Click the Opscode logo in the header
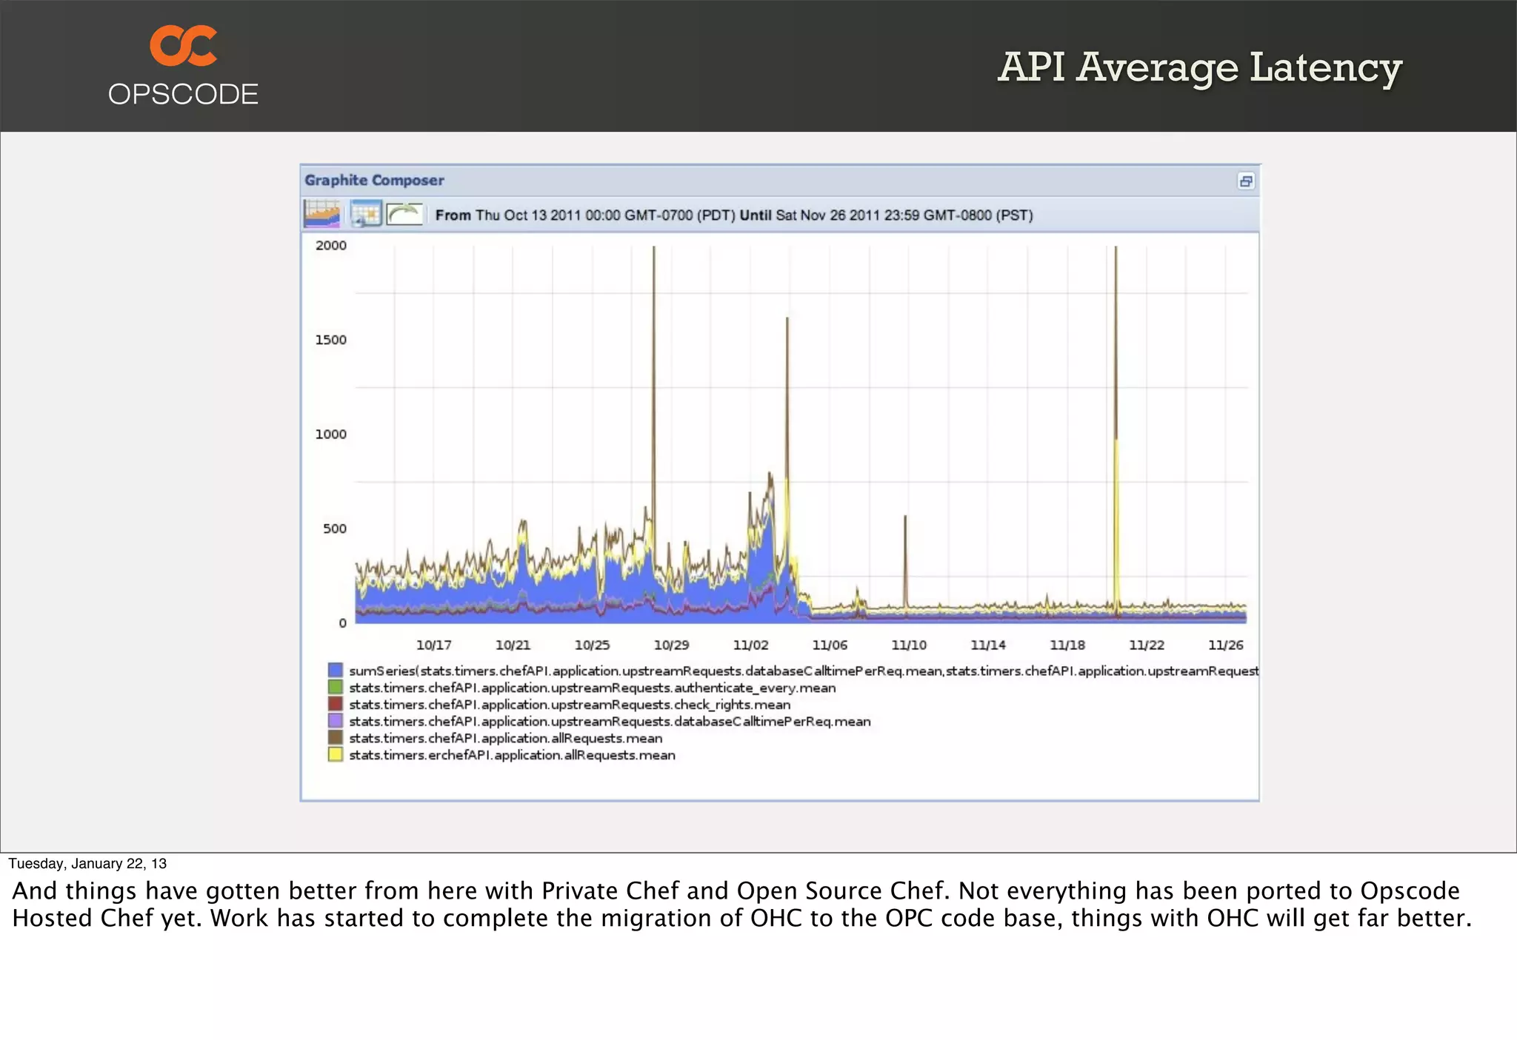 (x=183, y=66)
